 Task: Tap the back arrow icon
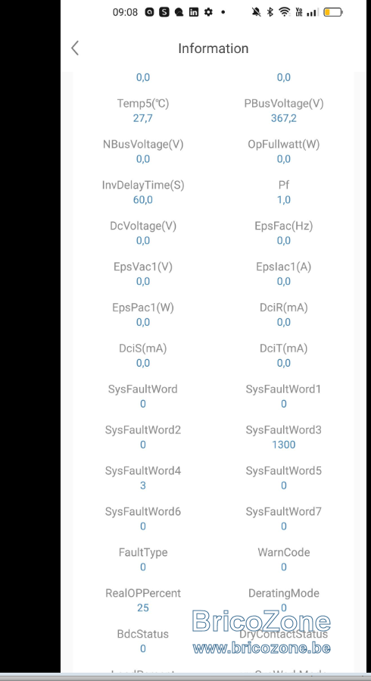(75, 48)
